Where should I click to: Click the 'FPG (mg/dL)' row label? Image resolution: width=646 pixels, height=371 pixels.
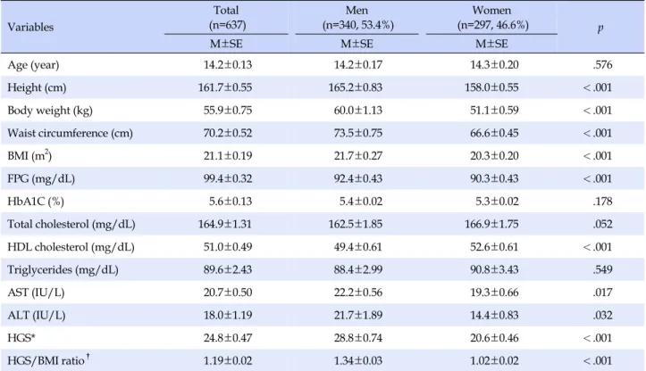click(x=41, y=179)
